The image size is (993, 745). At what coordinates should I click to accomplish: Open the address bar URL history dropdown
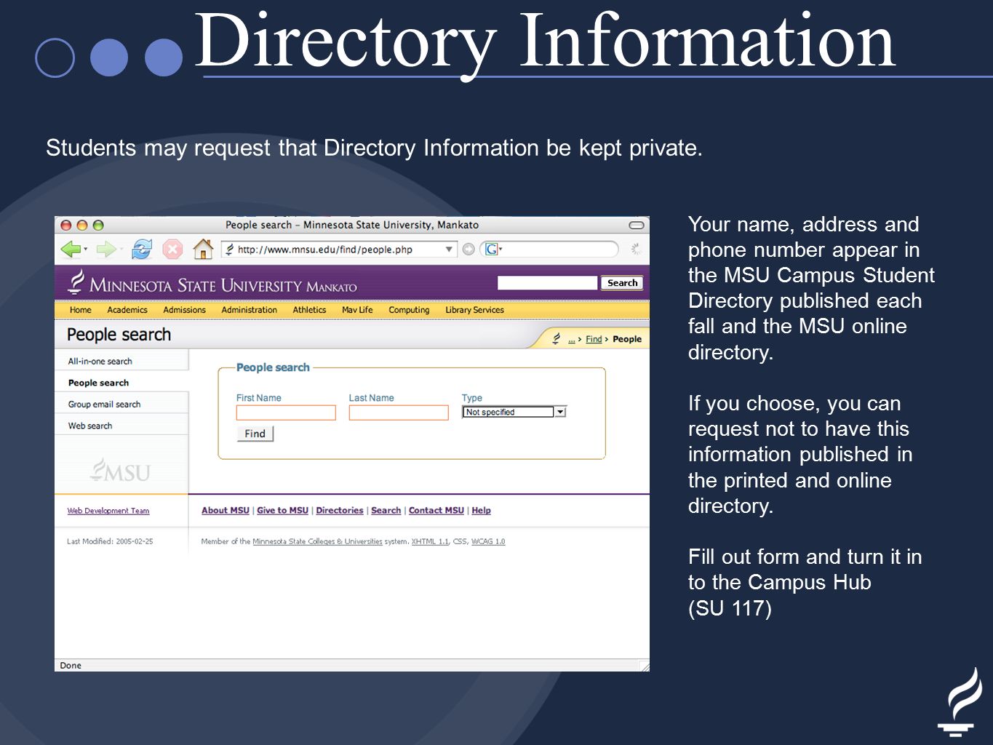(x=449, y=250)
